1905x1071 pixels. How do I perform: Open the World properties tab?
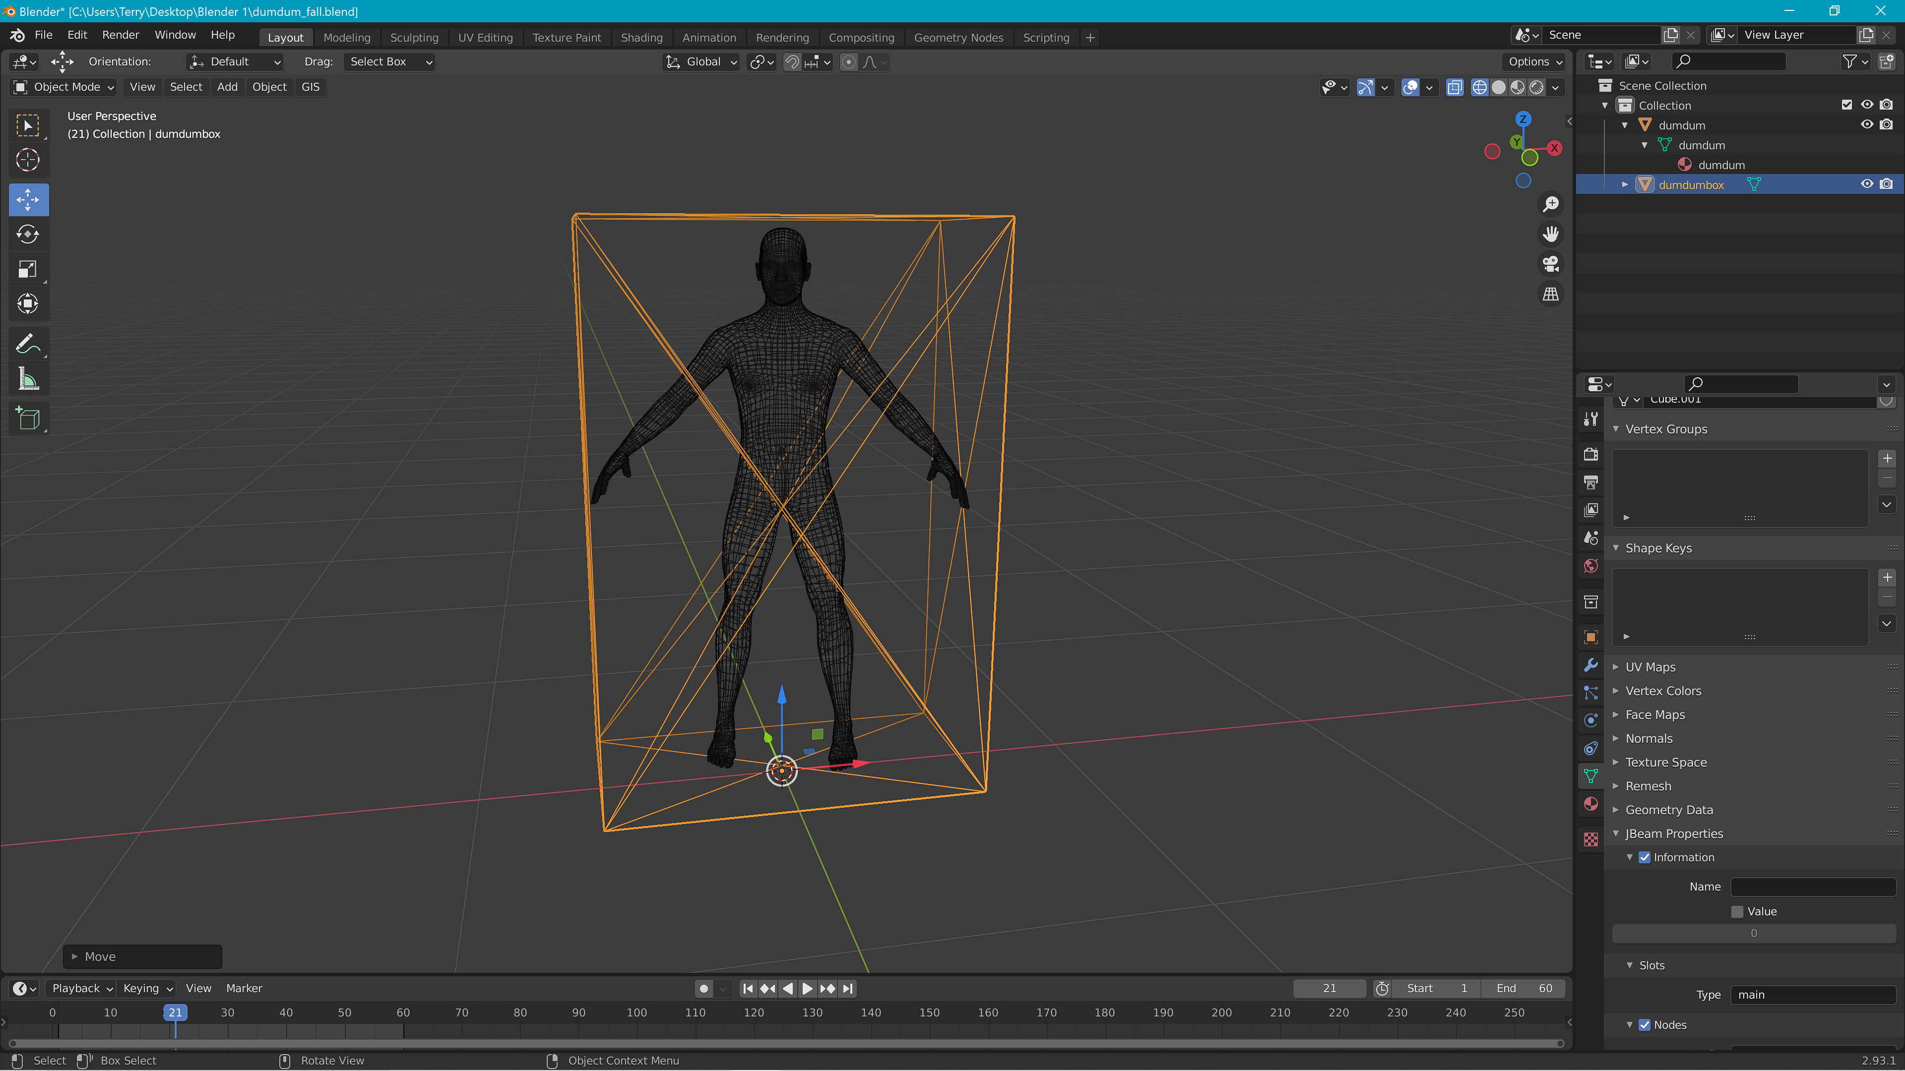pos(1590,566)
